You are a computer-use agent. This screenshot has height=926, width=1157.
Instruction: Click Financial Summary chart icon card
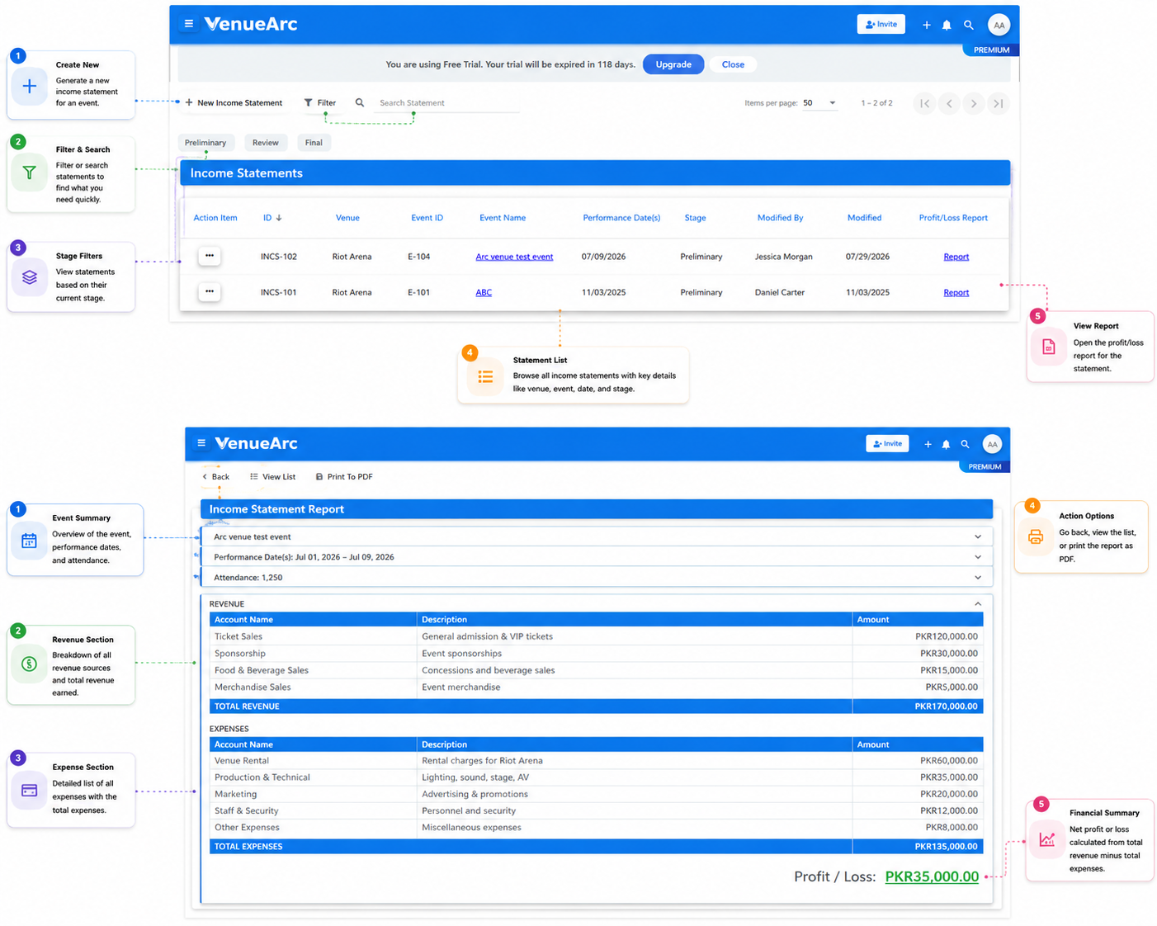[1047, 839]
